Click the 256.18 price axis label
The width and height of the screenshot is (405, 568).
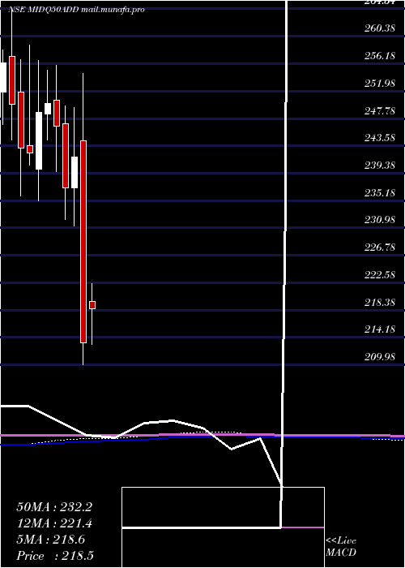click(x=380, y=56)
